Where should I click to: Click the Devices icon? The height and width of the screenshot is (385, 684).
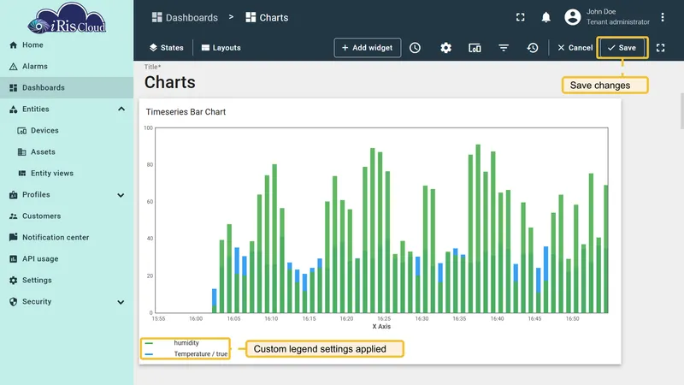pos(22,131)
